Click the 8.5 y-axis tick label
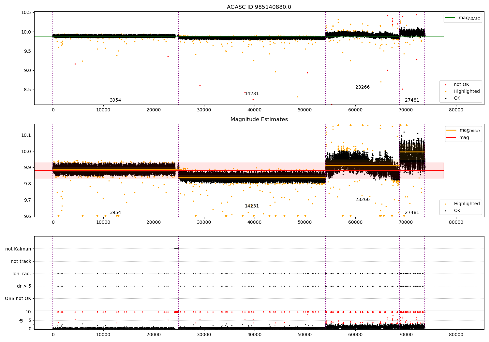489x342 pixels. [27, 90]
